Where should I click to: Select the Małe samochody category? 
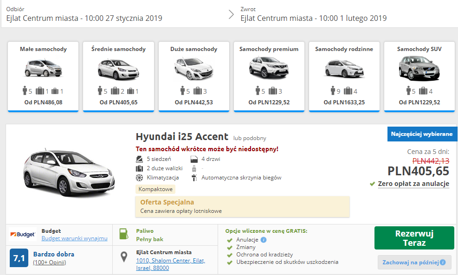(x=43, y=77)
